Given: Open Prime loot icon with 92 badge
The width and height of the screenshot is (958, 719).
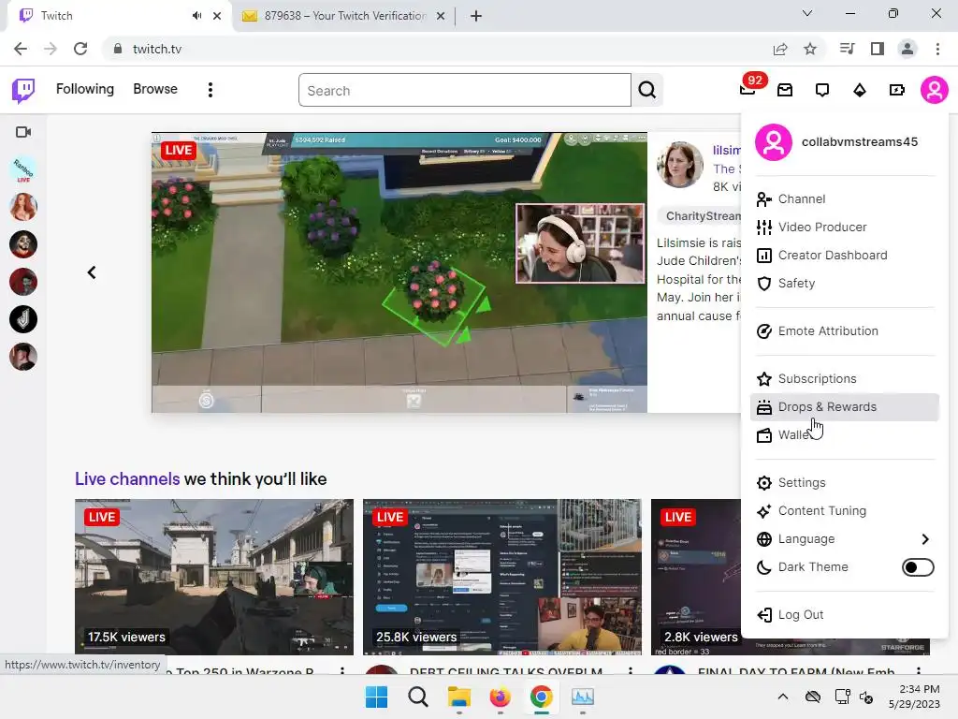Looking at the screenshot, I should (748, 89).
